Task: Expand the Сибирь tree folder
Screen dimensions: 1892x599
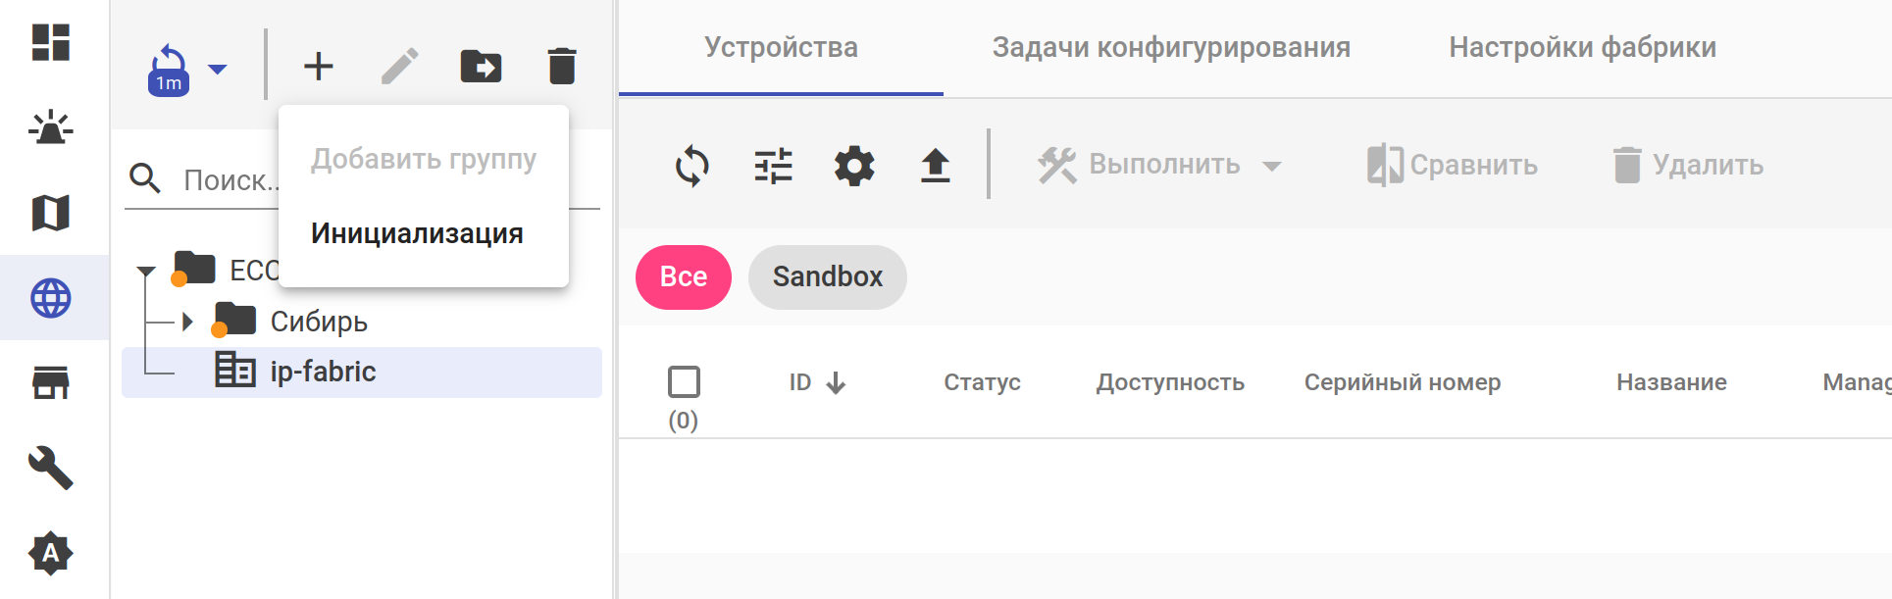Action: pyautogui.click(x=187, y=322)
